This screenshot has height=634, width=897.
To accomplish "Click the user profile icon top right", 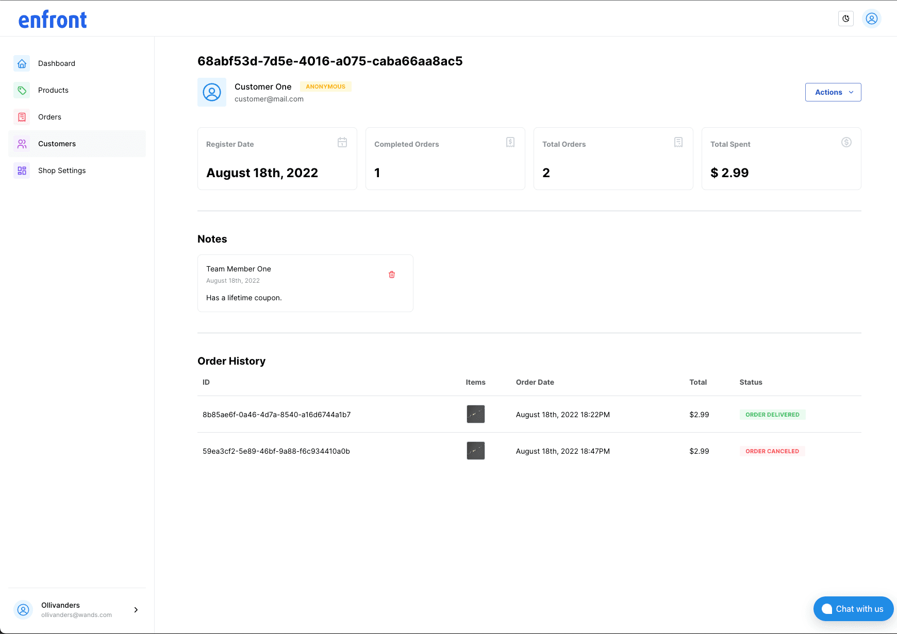I will click(871, 18).
